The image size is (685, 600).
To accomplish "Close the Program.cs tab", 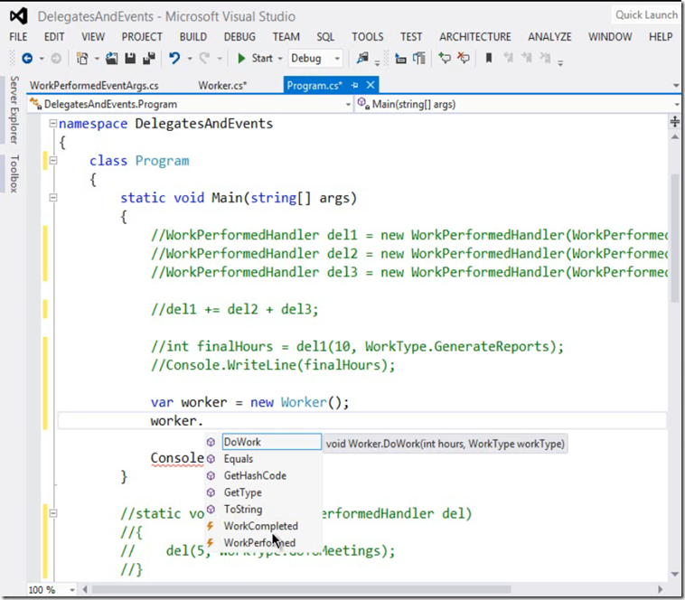I will 371,85.
